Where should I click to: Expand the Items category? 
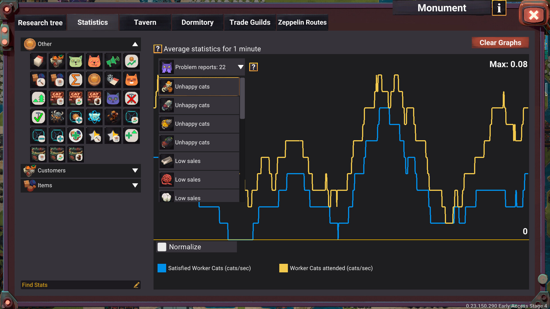point(135,185)
